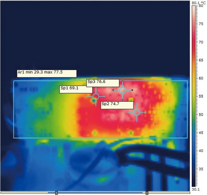The height and width of the screenshot is (195, 207).
Task: Click the blue span of the bottom slider
Action: click(x=101, y=193)
